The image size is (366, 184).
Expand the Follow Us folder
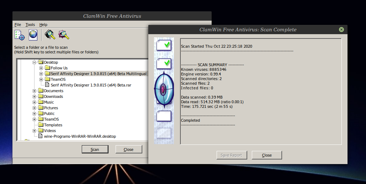click(41, 68)
